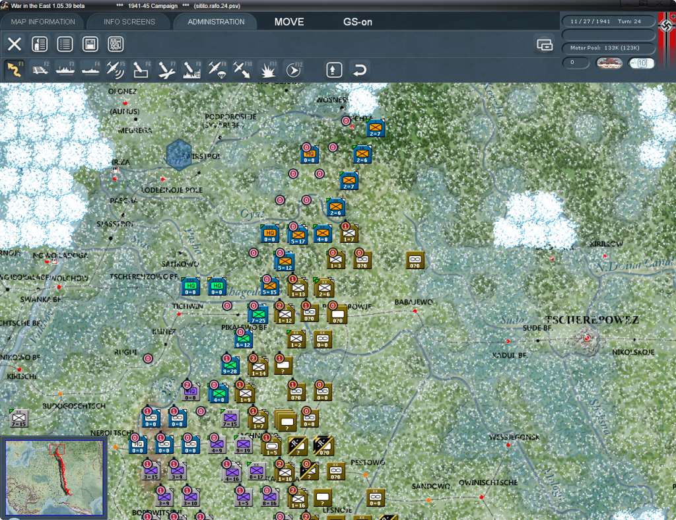676x520 pixels.
Task: Click the NOWO LADOGA town label
Action: 60,255
